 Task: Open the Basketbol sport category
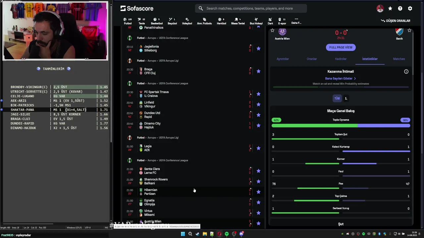(157, 21)
